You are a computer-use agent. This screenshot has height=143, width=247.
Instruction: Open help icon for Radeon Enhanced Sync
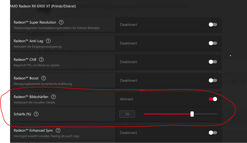[58, 130]
